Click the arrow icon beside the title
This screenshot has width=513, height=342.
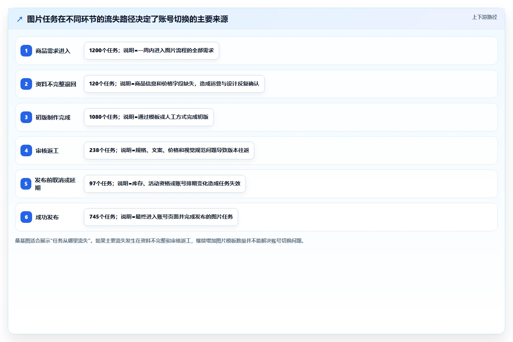(x=19, y=19)
